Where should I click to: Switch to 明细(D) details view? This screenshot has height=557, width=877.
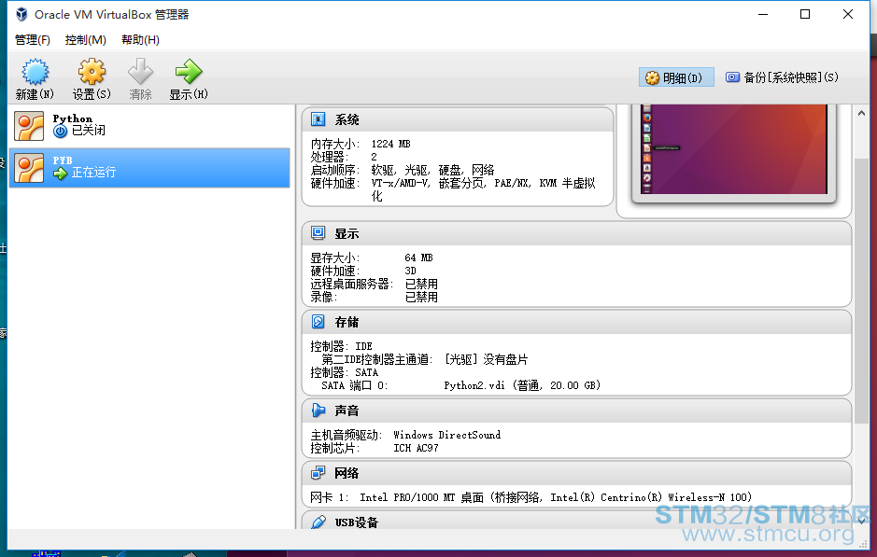click(x=676, y=77)
